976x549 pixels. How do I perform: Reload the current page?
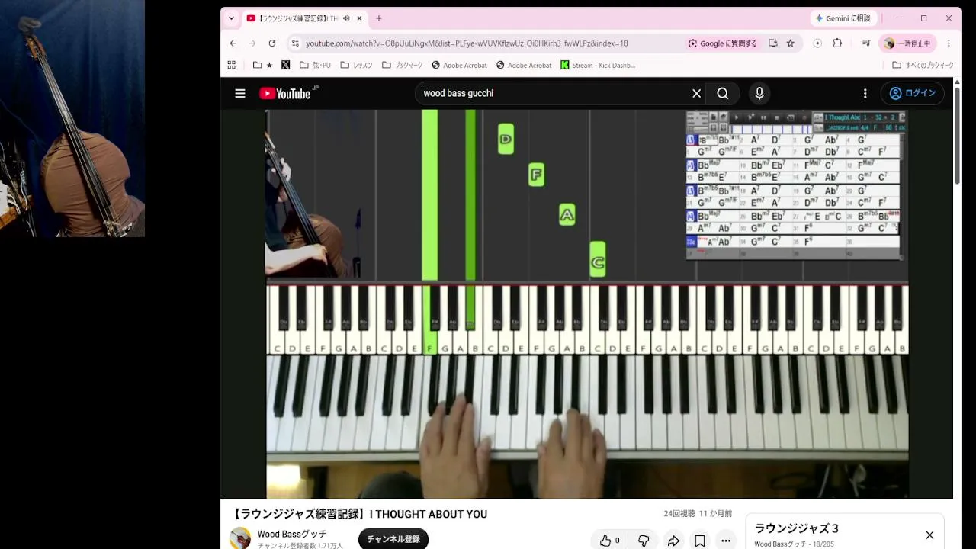click(x=271, y=43)
